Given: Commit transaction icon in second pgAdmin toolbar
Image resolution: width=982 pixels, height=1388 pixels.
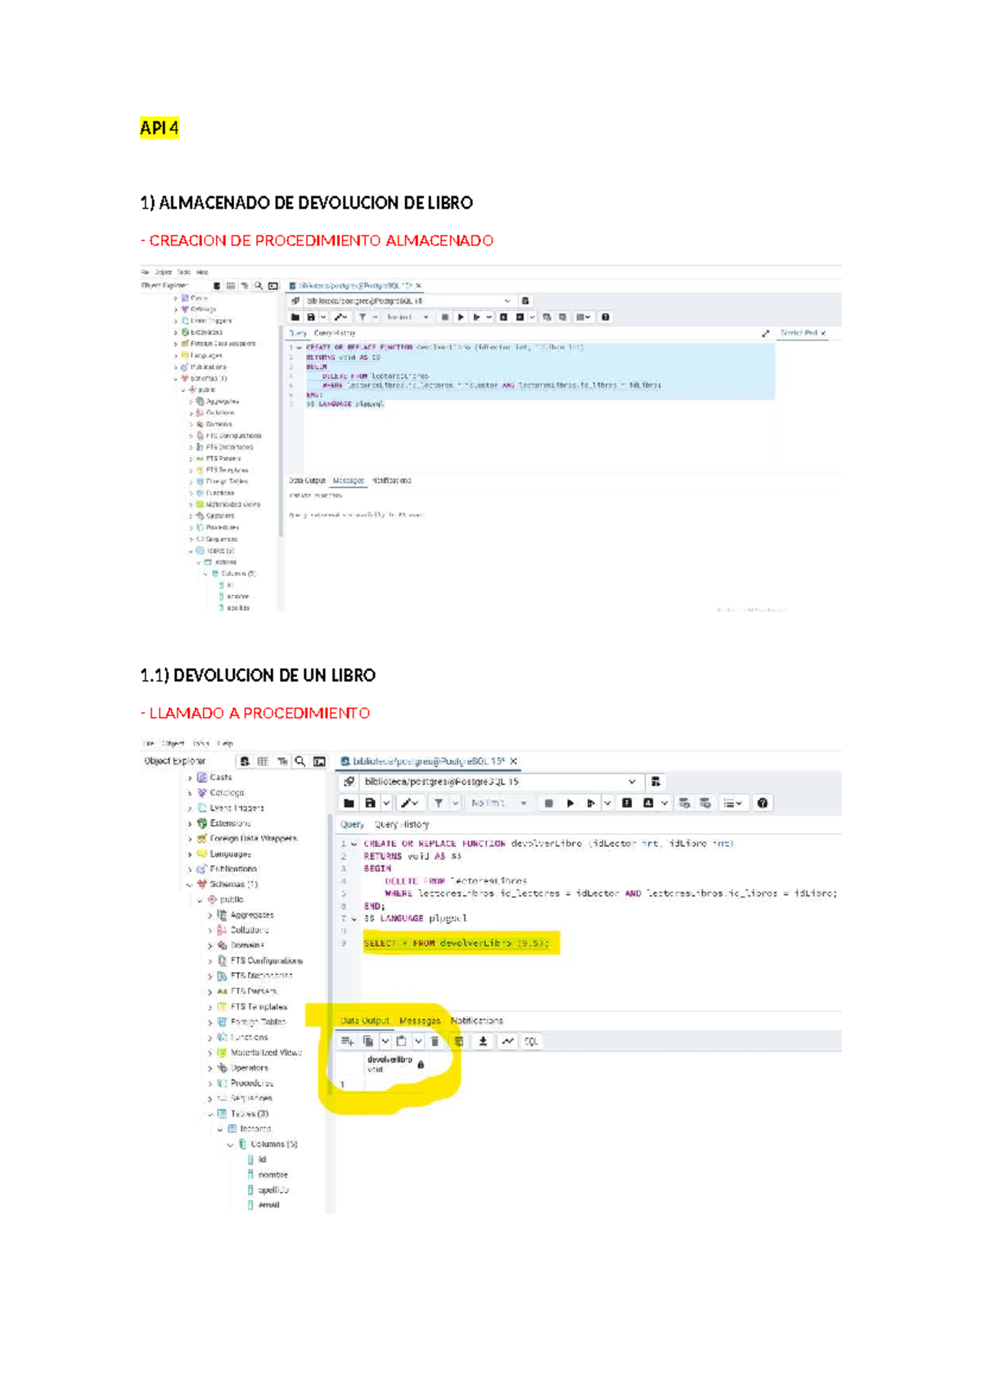Looking at the screenshot, I should click(685, 803).
